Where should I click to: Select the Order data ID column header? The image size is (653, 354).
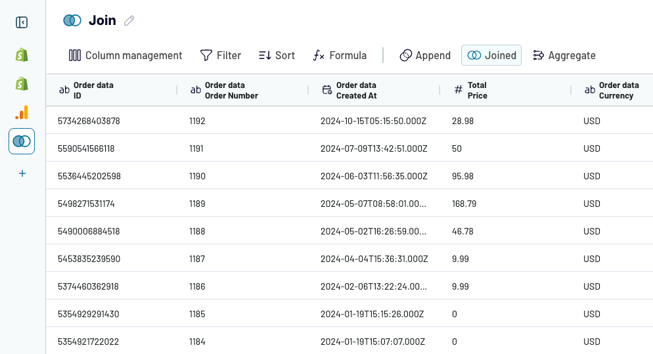[112, 90]
